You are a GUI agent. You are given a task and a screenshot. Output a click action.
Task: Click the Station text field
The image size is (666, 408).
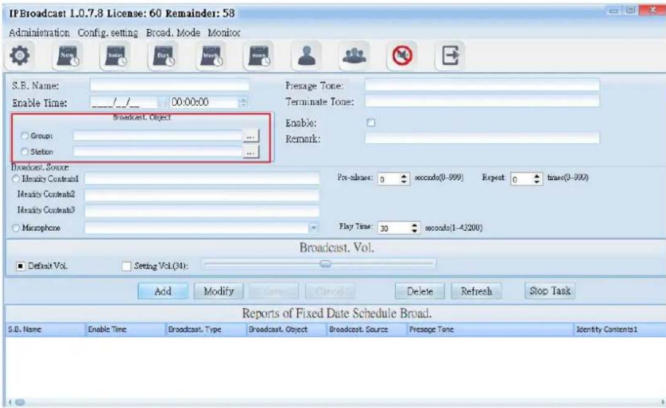point(157,152)
